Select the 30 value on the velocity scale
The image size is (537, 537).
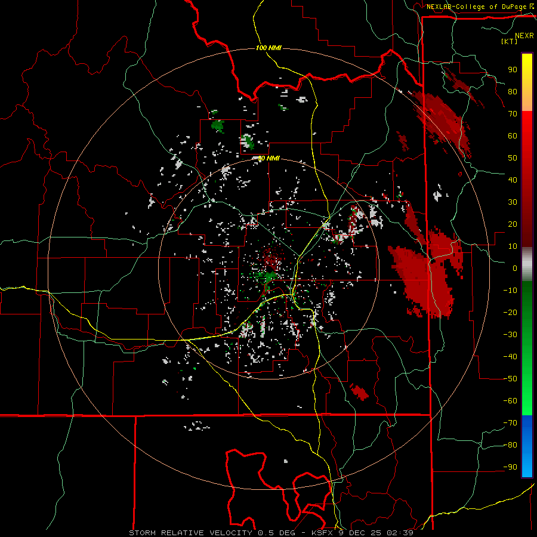513,202
